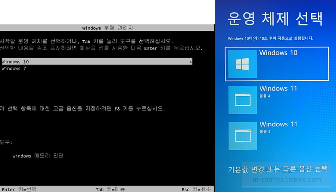Image resolution: width=336 pixels, height=192 pixels.
Task: Select Windows 10 in boot manager list
Action: [97, 61]
